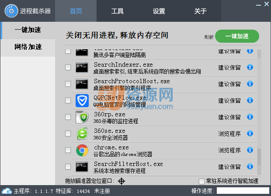The width and height of the screenshot is (271, 196).
Task: Open the 设置 tab
Action: [x=159, y=11]
